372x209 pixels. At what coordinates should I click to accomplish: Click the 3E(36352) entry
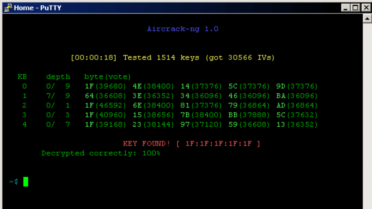tap(153, 96)
